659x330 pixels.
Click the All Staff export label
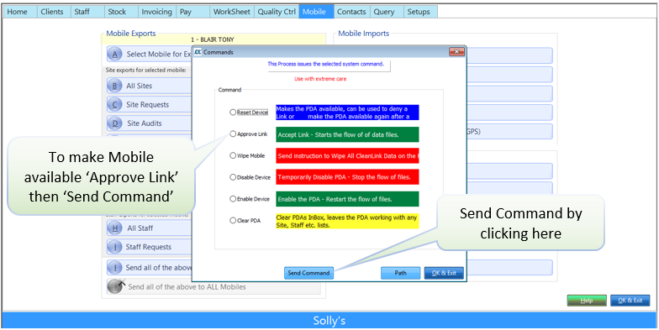(x=140, y=228)
